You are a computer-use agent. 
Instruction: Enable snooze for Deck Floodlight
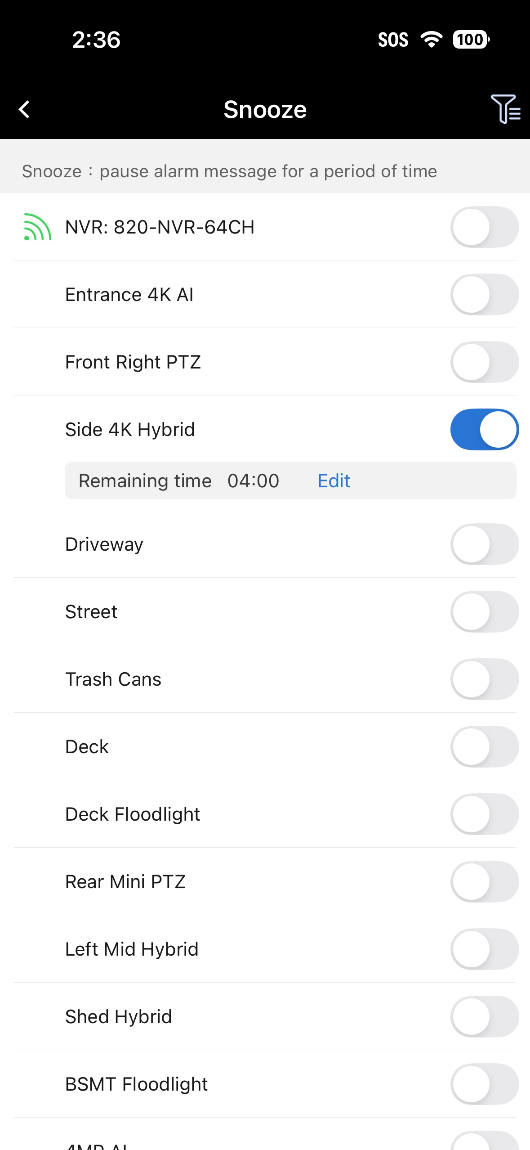485,814
